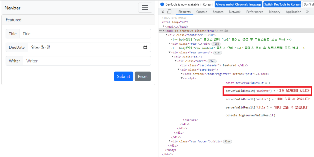Activate the DevTools inspect element tool

162,12
